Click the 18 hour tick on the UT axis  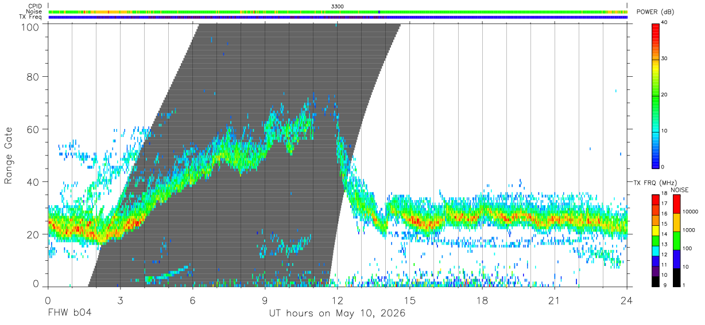tap(482, 300)
